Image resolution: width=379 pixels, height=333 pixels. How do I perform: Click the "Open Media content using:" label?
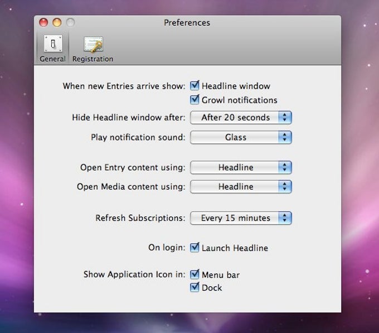tap(131, 187)
